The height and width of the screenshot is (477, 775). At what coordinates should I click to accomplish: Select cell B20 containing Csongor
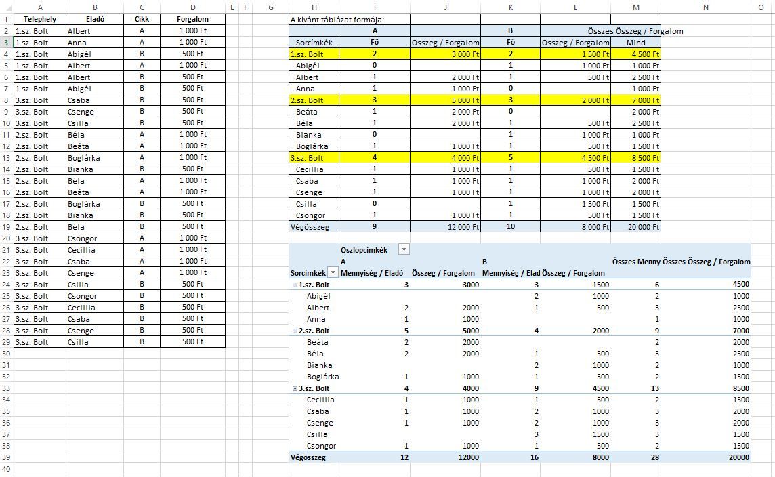(95, 239)
